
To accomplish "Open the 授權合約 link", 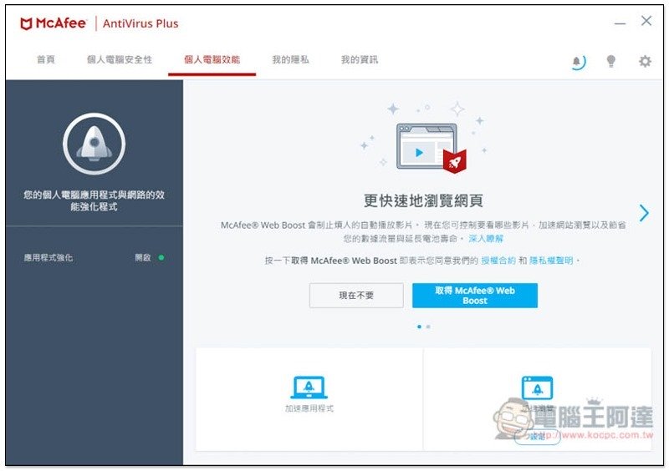I will pos(498,261).
